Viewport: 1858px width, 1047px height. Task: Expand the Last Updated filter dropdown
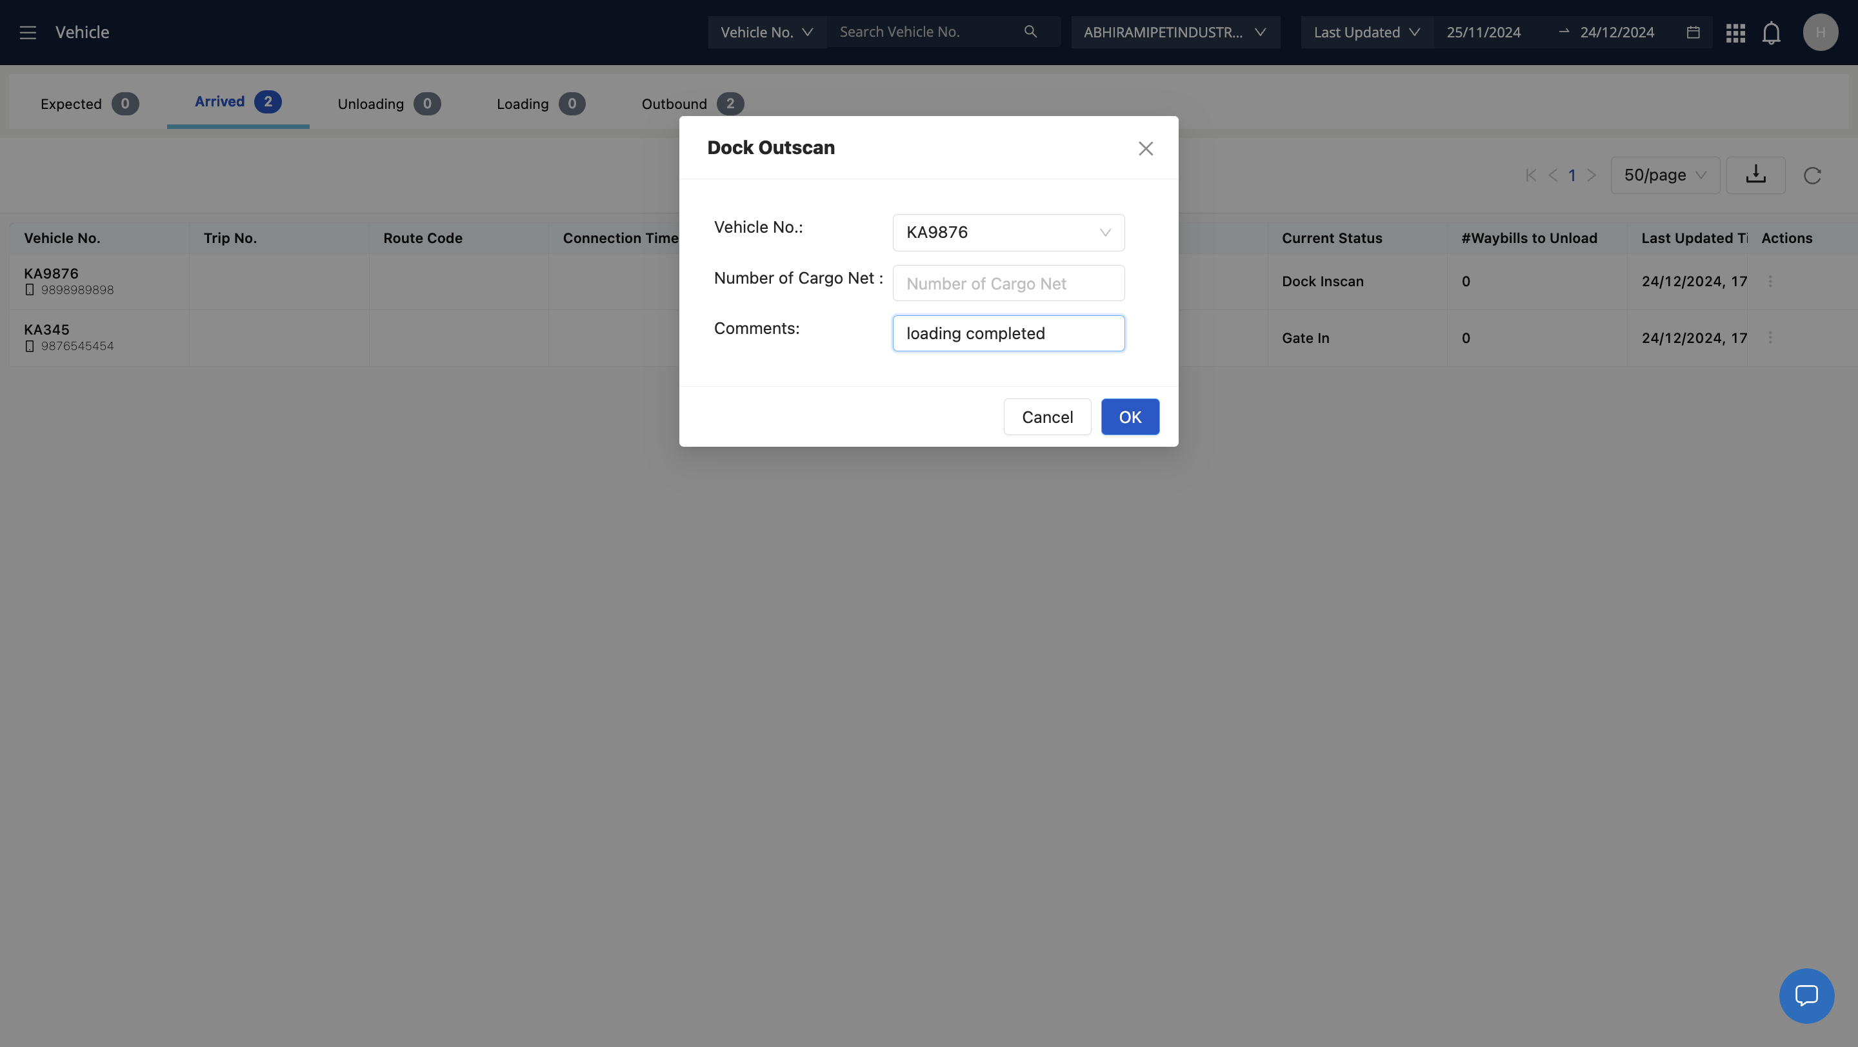(x=1366, y=32)
